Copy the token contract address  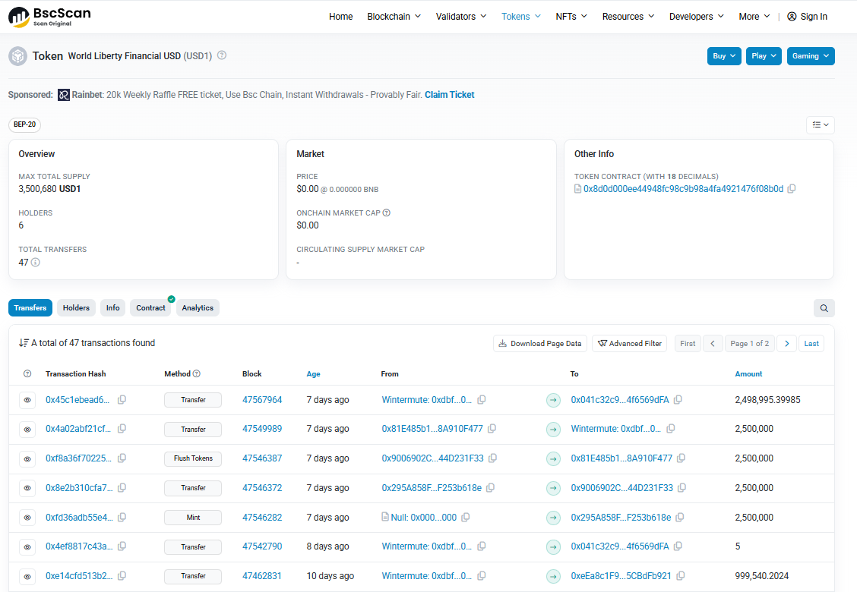click(x=792, y=189)
